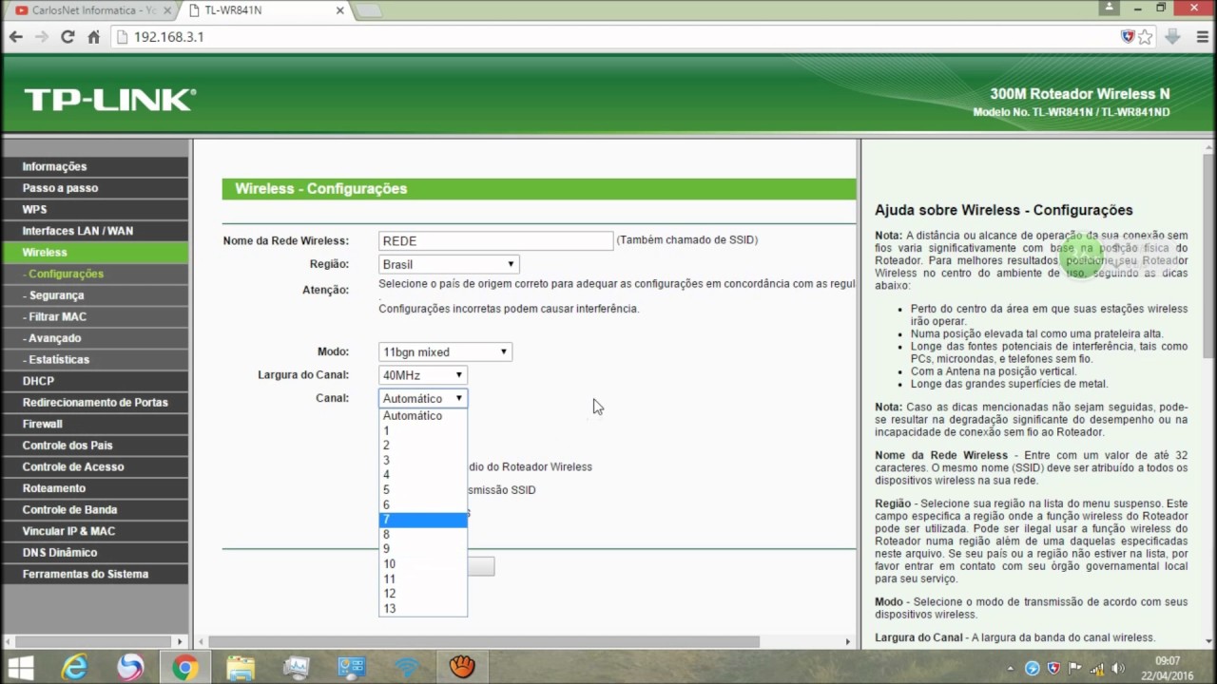Open the Informações menu item
1217x684 pixels.
pyautogui.click(x=95, y=166)
